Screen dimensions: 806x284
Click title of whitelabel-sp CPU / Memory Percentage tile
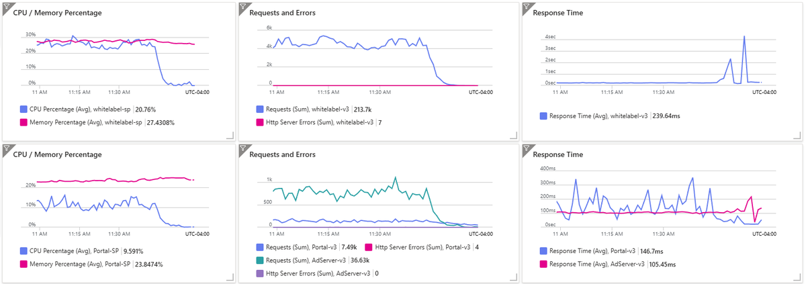(x=57, y=13)
